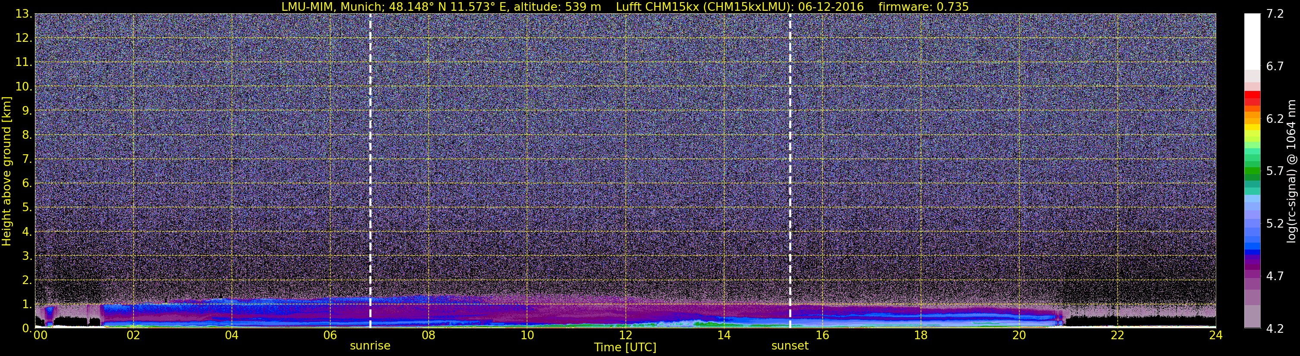The height and width of the screenshot is (356, 1300).
Task: Click the date '06-12-2016' in the title
Action: point(831,6)
